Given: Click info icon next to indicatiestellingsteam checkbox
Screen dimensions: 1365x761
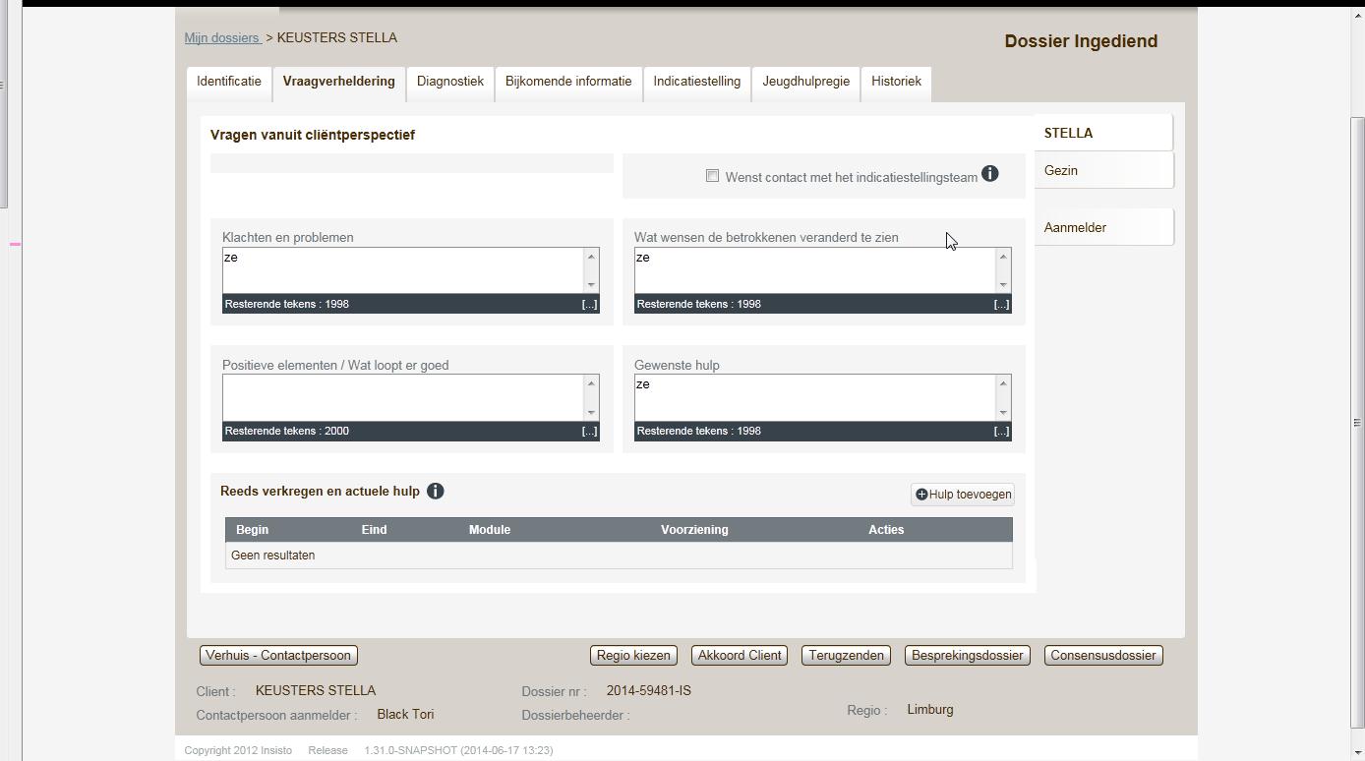Looking at the screenshot, I should coord(990,174).
